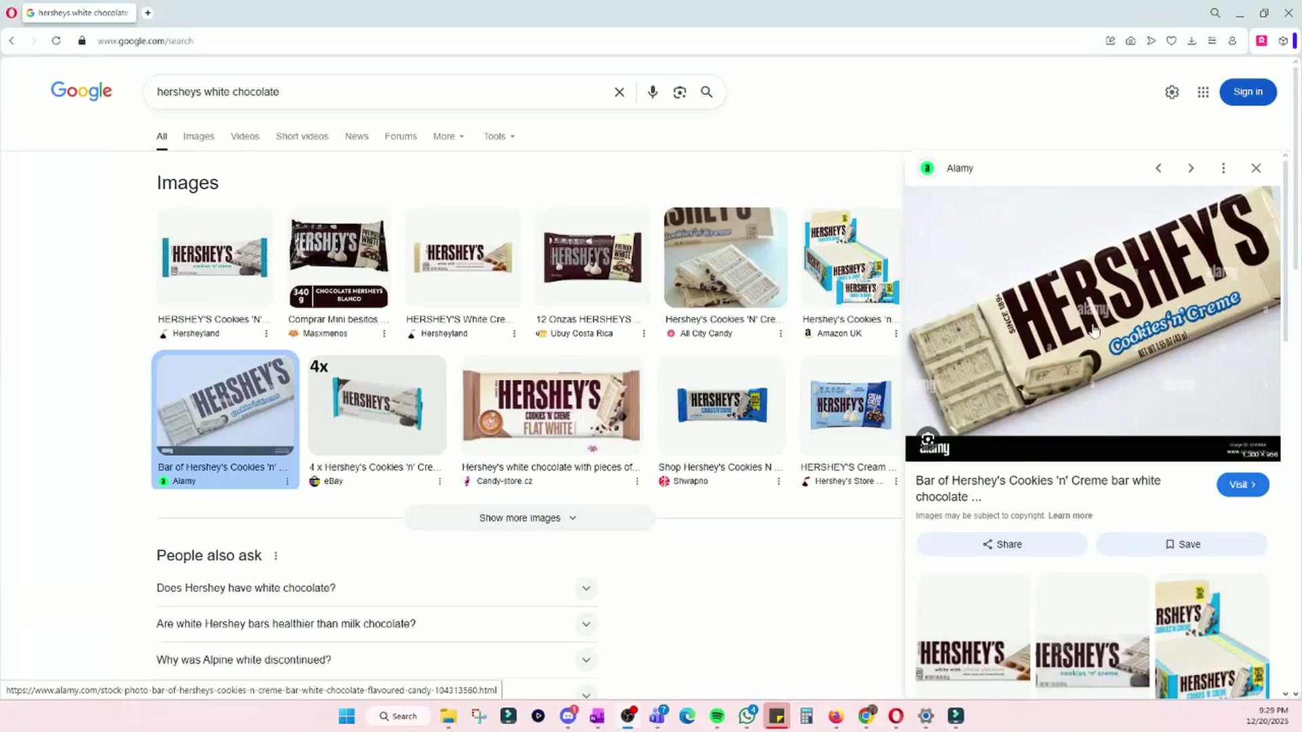Open Opera search tabs magnifier
The height and width of the screenshot is (732, 1302).
[1215, 13]
